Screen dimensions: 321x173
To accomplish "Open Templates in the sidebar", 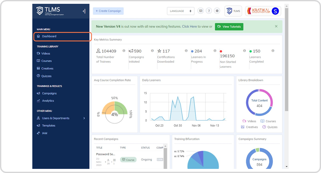I will (46, 125).
